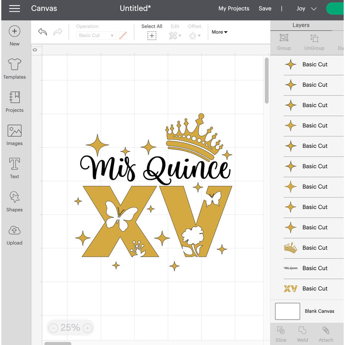
Task: Select the Text tool
Action: coord(15,168)
